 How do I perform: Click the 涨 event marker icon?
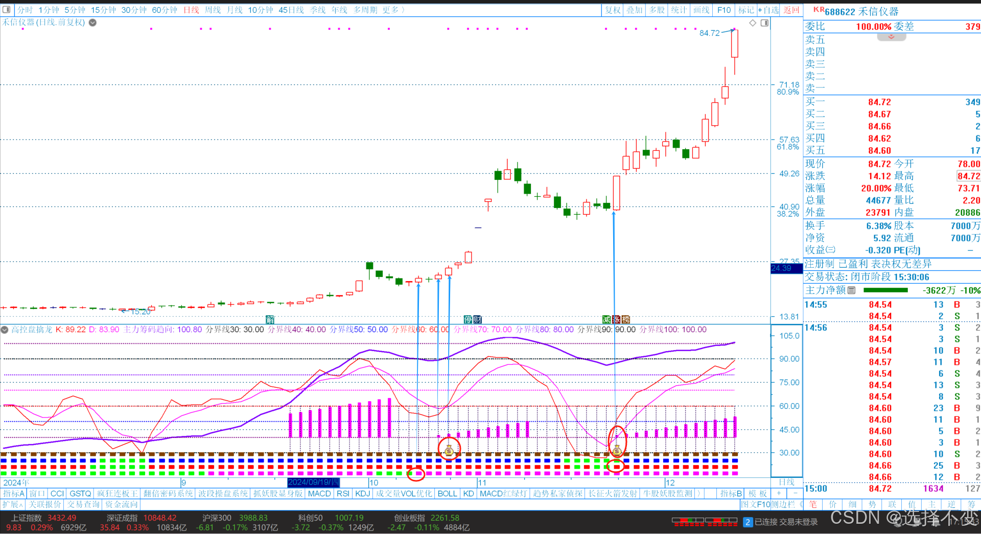pyautogui.click(x=616, y=319)
